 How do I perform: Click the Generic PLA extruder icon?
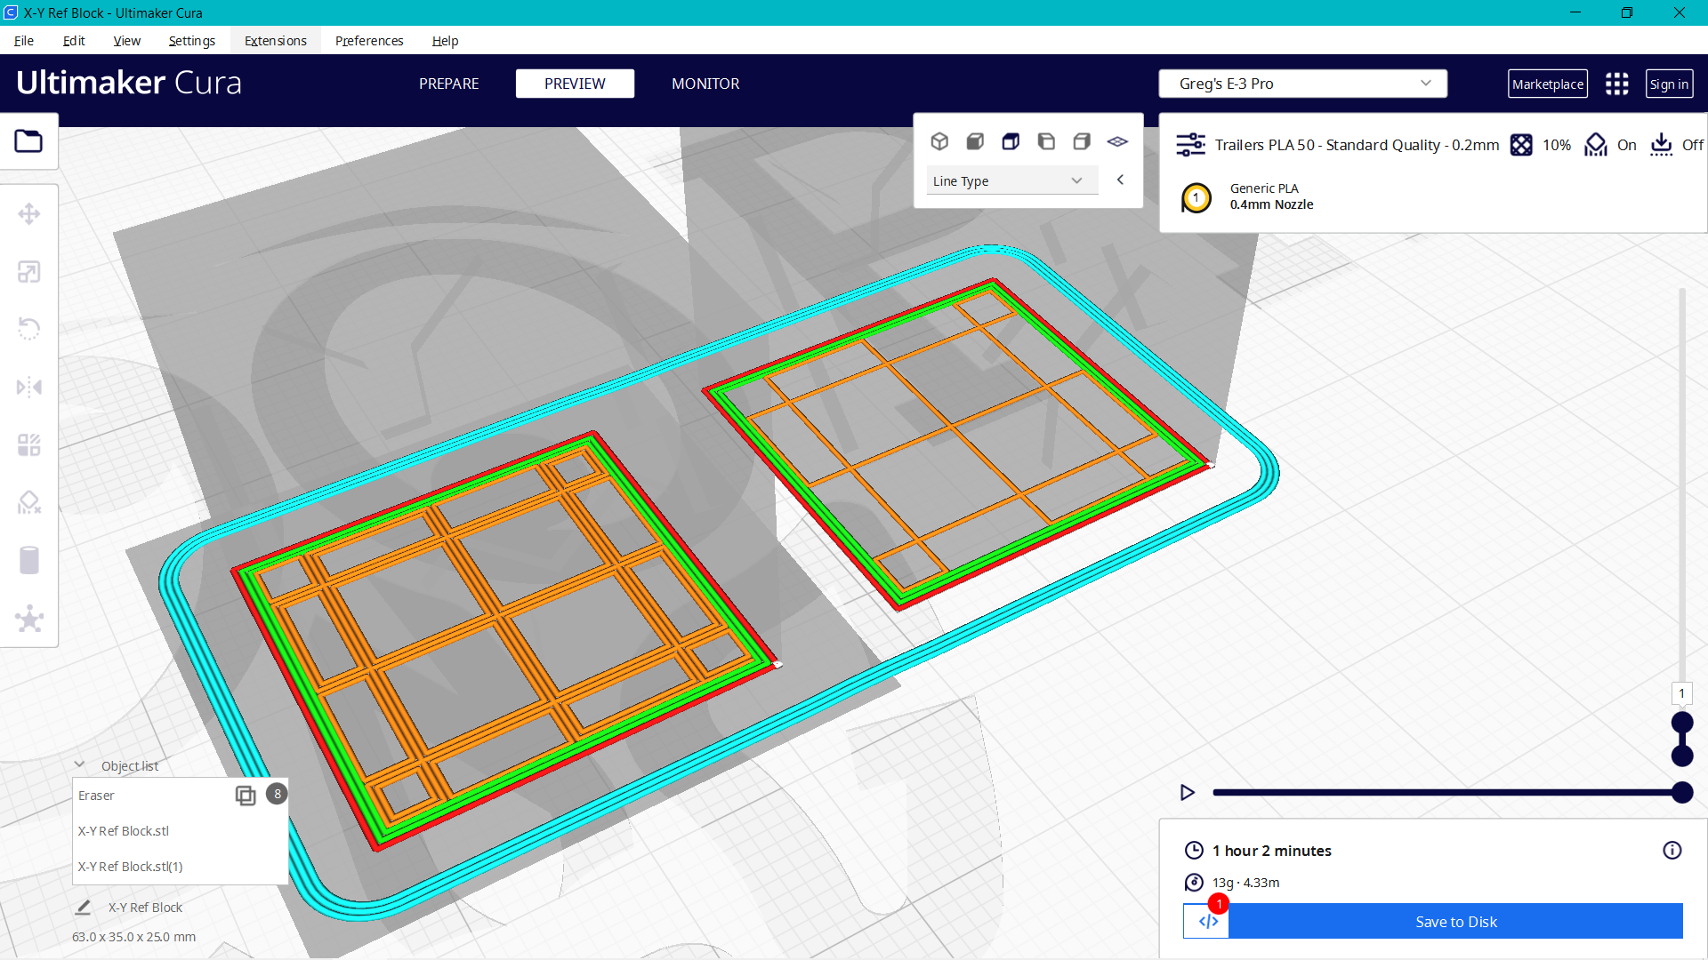pyautogui.click(x=1196, y=197)
